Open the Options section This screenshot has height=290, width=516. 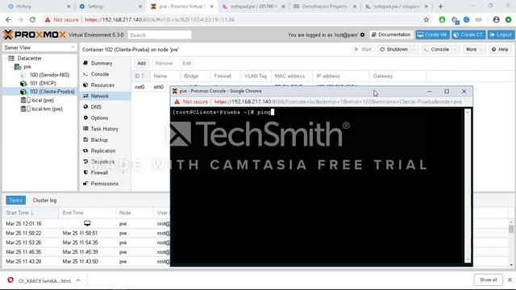click(99, 118)
